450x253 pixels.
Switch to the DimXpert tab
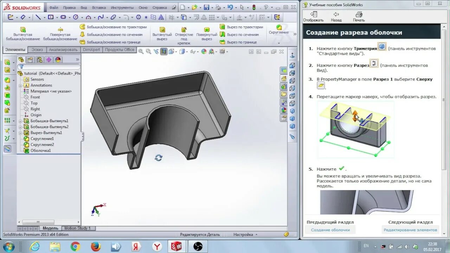(91, 50)
